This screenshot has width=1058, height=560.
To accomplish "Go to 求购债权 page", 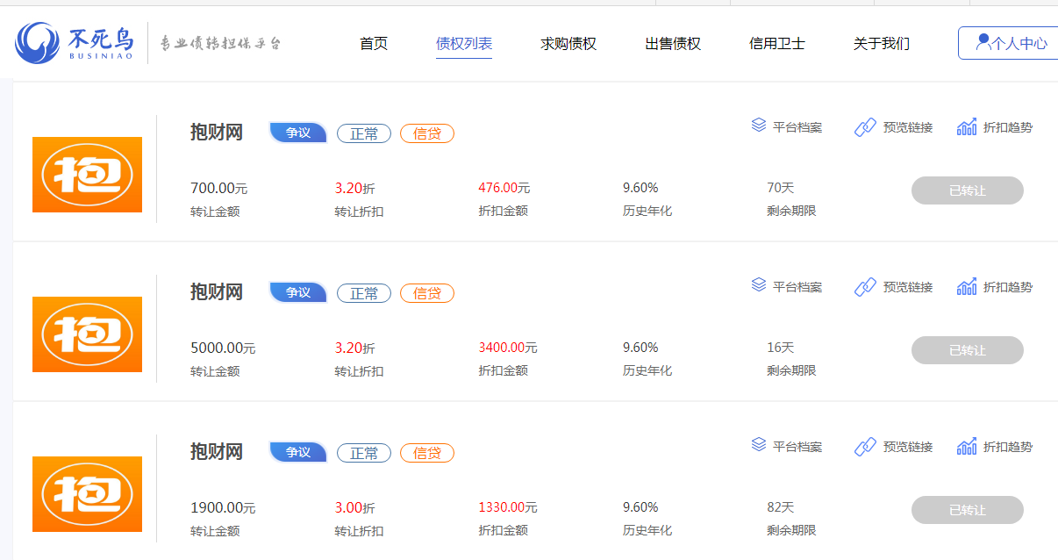I will tap(568, 43).
